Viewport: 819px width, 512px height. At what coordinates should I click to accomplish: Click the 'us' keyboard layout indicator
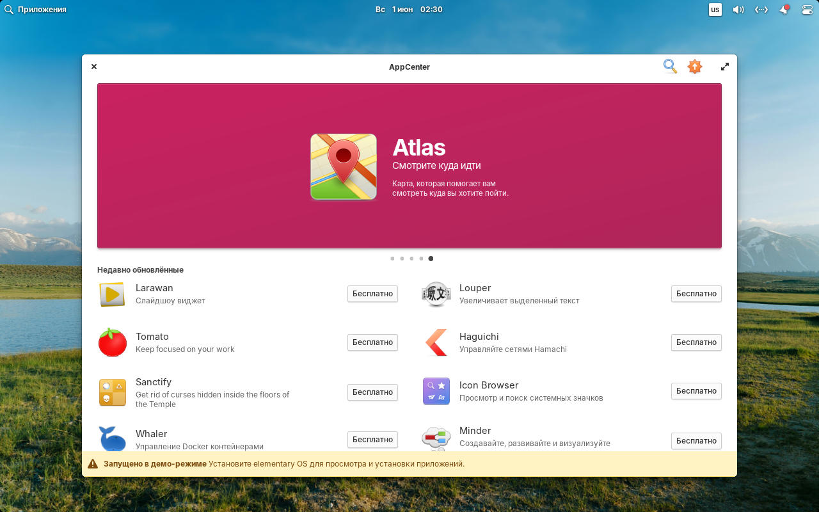pos(715,10)
